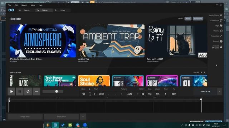This screenshot has height=128, width=229.
Task: Filter Explore by Collections
Action: coord(198,19)
